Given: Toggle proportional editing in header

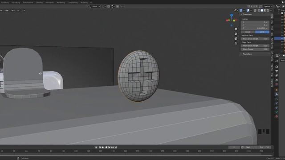Looking at the screenshot, I should (x=118, y=7).
